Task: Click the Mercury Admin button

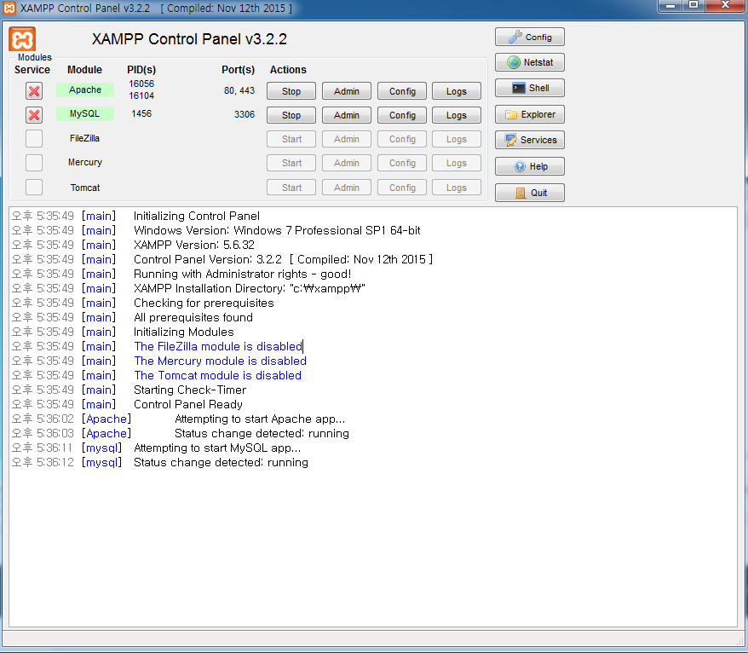Action: click(x=347, y=163)
